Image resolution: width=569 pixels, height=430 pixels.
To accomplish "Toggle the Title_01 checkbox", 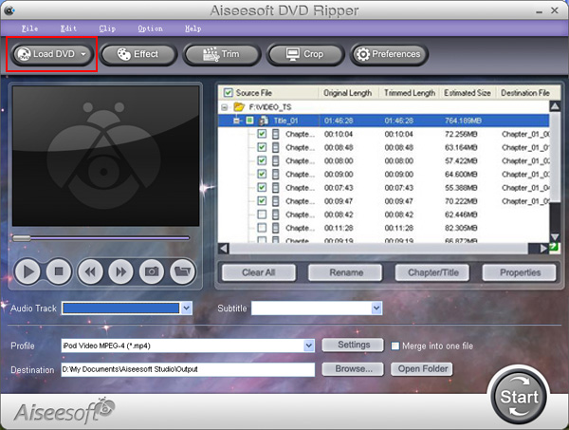I will [250, 121].
